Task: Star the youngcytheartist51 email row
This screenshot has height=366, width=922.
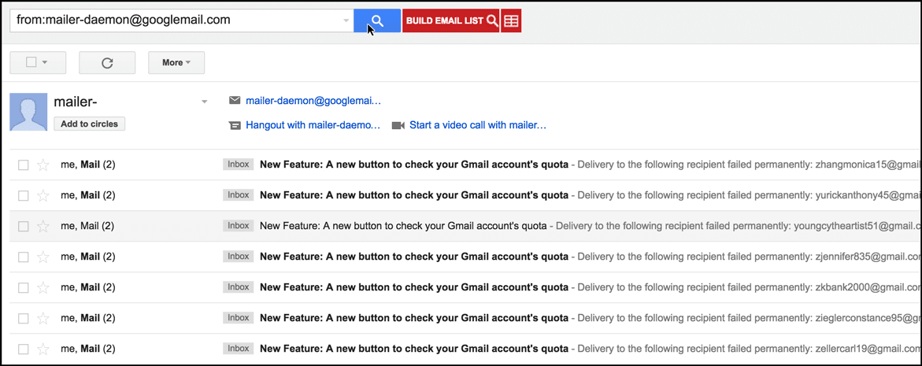Action: 43,226
